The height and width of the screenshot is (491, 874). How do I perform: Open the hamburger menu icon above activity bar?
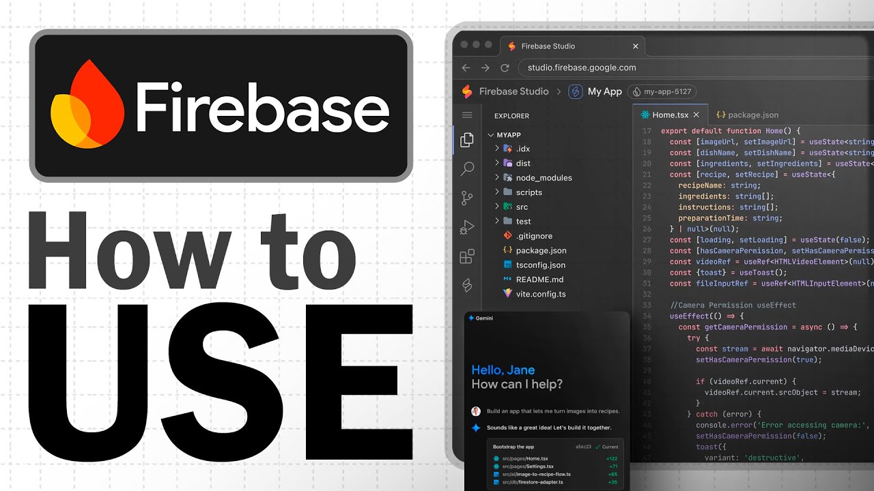467,115
